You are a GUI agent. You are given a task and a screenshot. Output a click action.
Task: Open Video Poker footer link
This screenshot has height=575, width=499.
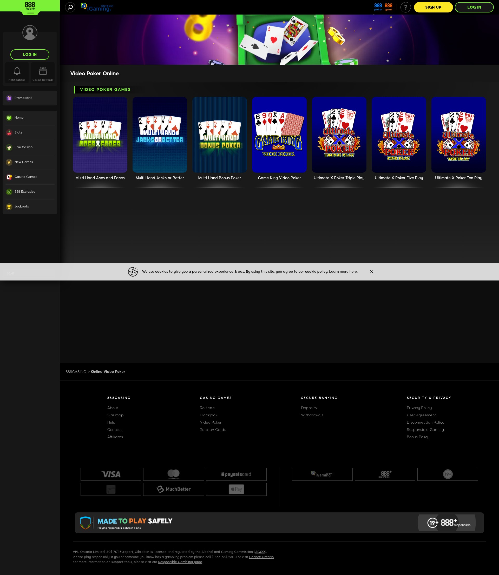pos(211,423)
